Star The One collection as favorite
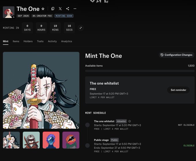196x161 pixels. coord(43,9)
